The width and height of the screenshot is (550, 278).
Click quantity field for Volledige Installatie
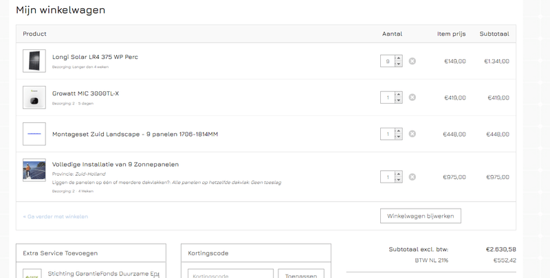(x=388, y=177)
